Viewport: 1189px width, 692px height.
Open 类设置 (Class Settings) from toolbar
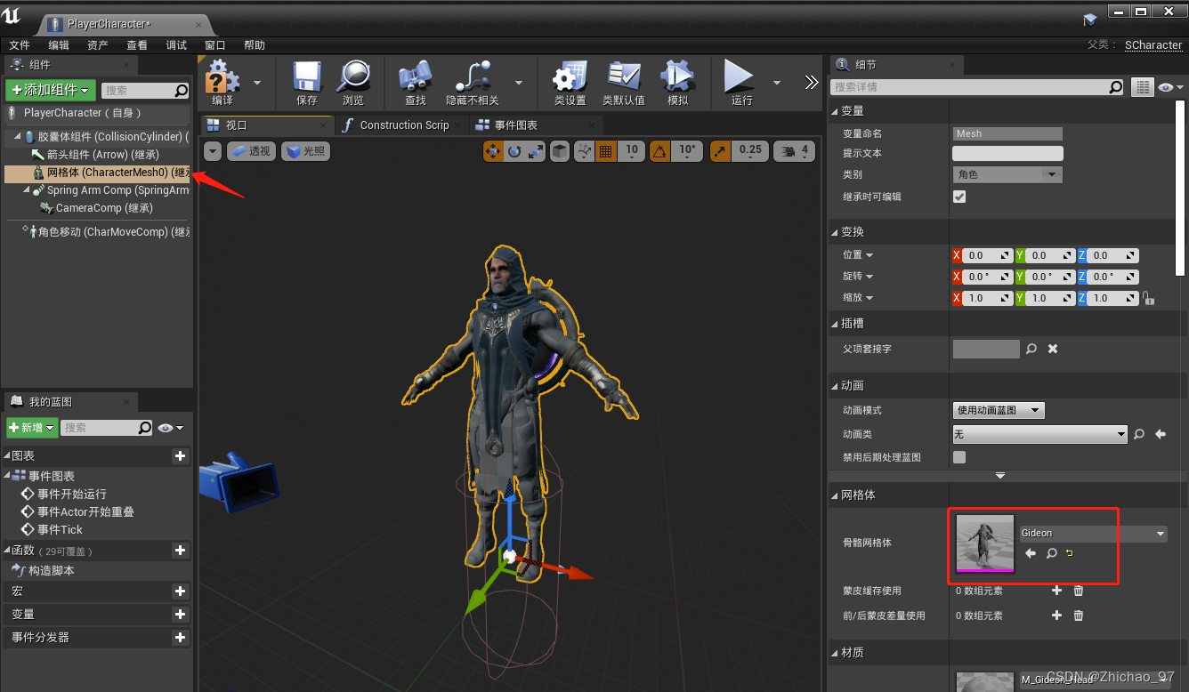click(570, 77)
